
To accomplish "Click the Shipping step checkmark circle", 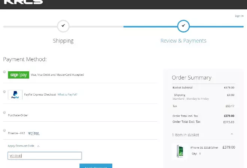I will 63,26.
